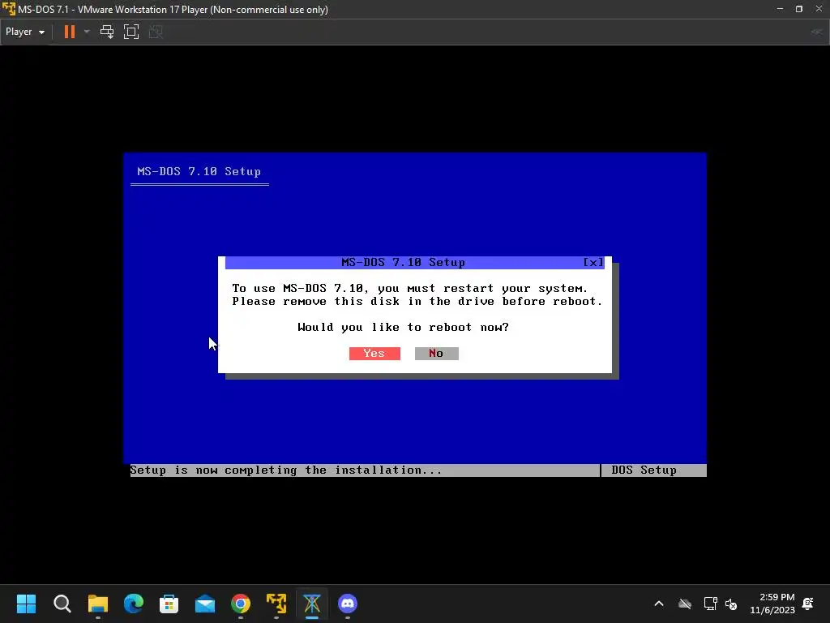Send Ctrl+Alt+Del to virtual machine
This screenshot has height=623, width=830.
(107, 32)
